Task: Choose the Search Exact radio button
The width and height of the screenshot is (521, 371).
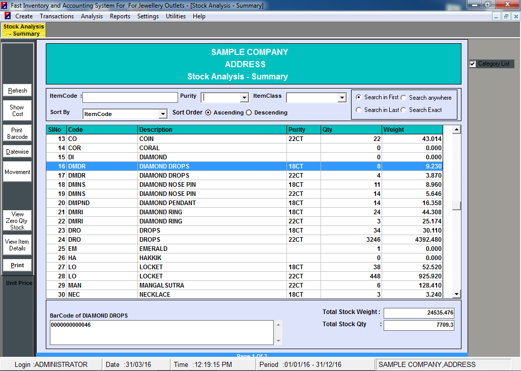Action: pos(403,110)
